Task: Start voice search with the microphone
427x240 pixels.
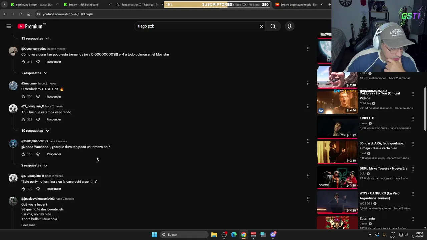Action: coord(290,26)
